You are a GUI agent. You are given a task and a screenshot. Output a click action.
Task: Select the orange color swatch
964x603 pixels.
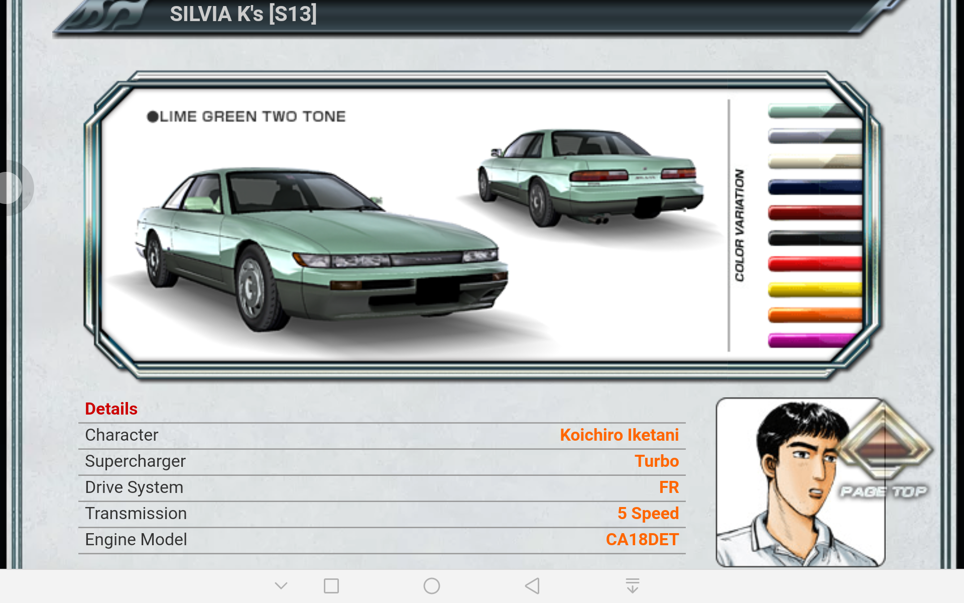(815, 315)
